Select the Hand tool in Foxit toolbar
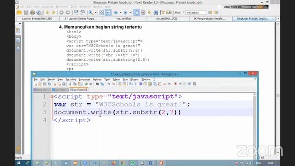Viewport: 295px width, 166px height. click(136, 12)
